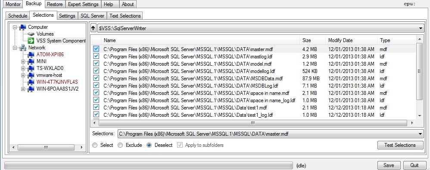Go up one level with the arrow button
Screen dimensions: 430x170
(93, 28)
